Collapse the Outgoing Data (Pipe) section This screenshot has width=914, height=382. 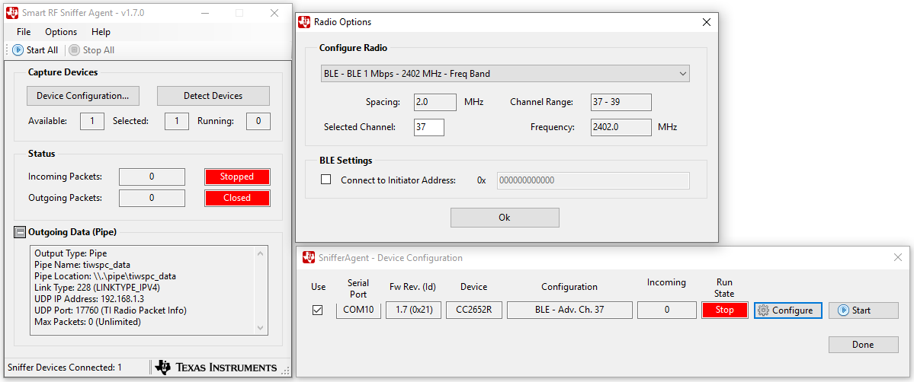tap(20, 232)
